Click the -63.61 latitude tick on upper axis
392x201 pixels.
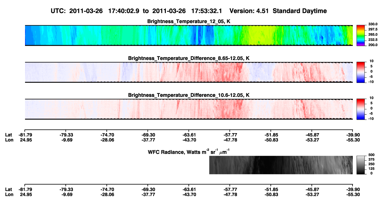189,135
